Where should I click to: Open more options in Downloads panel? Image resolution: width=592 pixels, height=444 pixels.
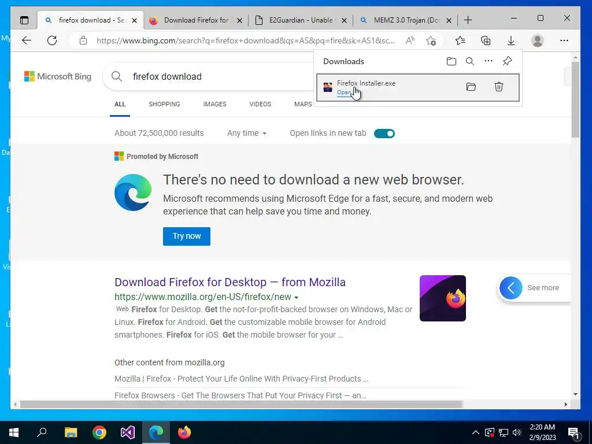click(488, 61)
